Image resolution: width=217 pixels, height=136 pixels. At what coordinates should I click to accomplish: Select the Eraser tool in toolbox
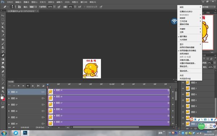[x=3, y=55]
